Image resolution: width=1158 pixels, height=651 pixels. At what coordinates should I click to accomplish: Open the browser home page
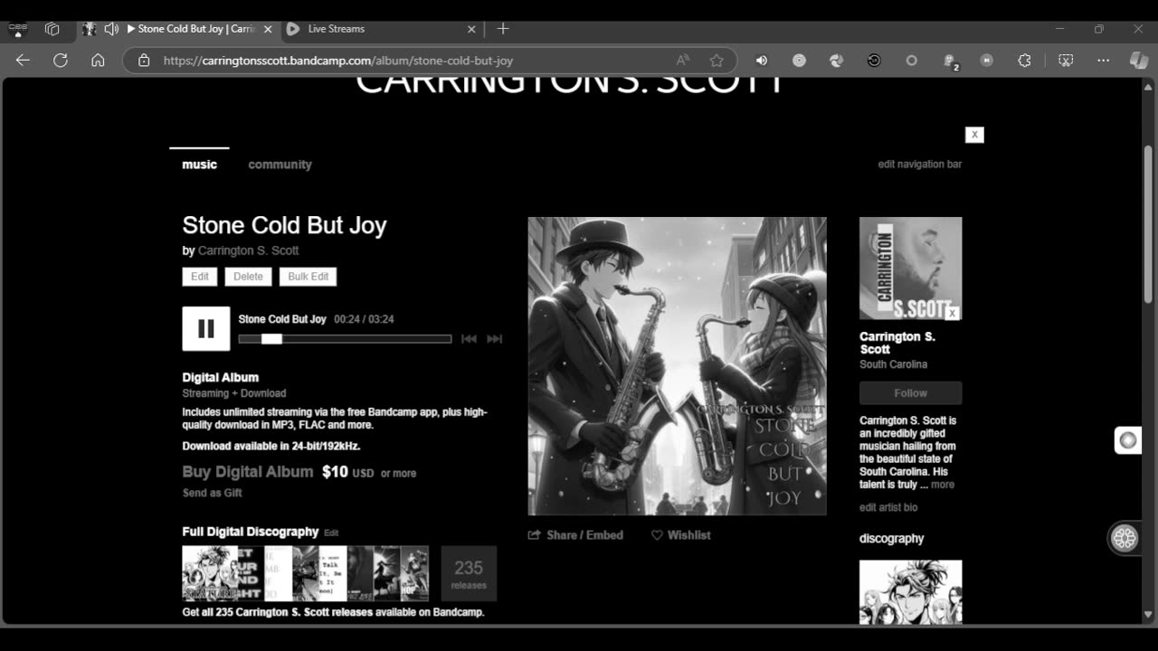(98, 61)
